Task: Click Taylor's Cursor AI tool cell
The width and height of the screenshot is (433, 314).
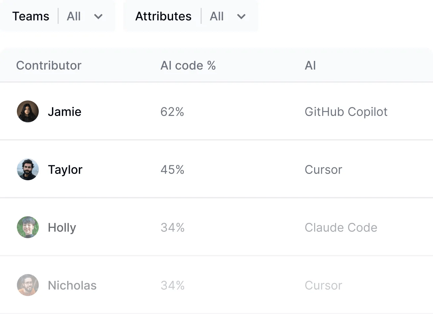Action: (323, 170)
